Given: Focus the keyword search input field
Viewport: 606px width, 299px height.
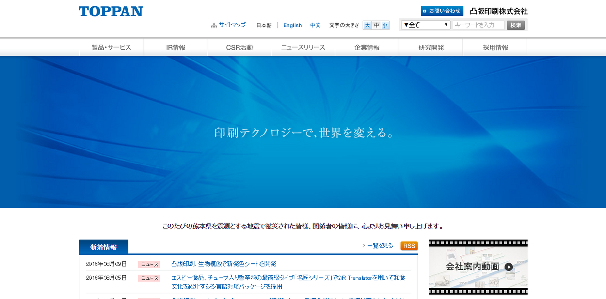Looking at the screenshot, I should point(478,25).
